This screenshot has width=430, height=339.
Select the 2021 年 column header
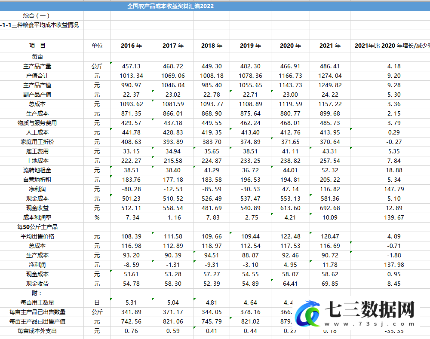pos(330,46)
